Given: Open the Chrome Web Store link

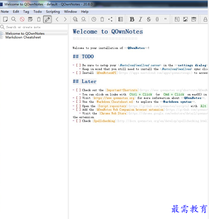Looking at the screenshot, I should (113, 113).
